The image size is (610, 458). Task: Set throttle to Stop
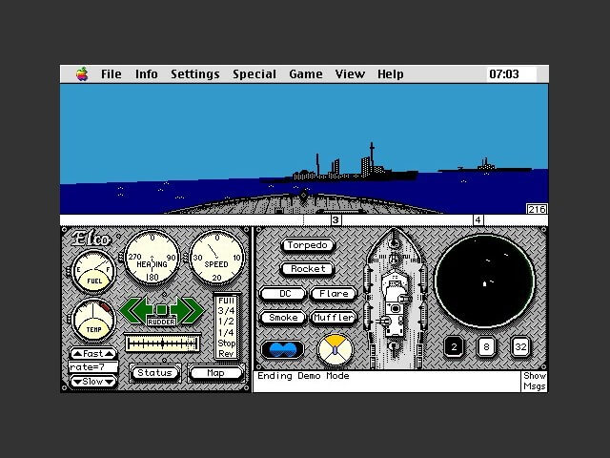click(x=226, y=343)
